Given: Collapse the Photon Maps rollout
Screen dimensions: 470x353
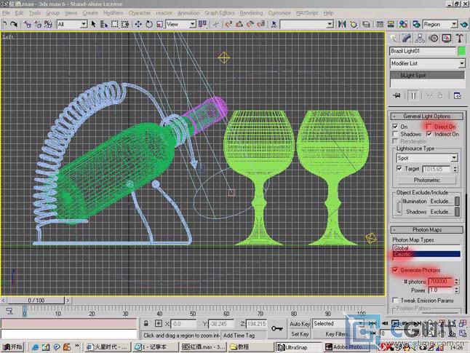Looking at the screenshot, I should point(426,230).
